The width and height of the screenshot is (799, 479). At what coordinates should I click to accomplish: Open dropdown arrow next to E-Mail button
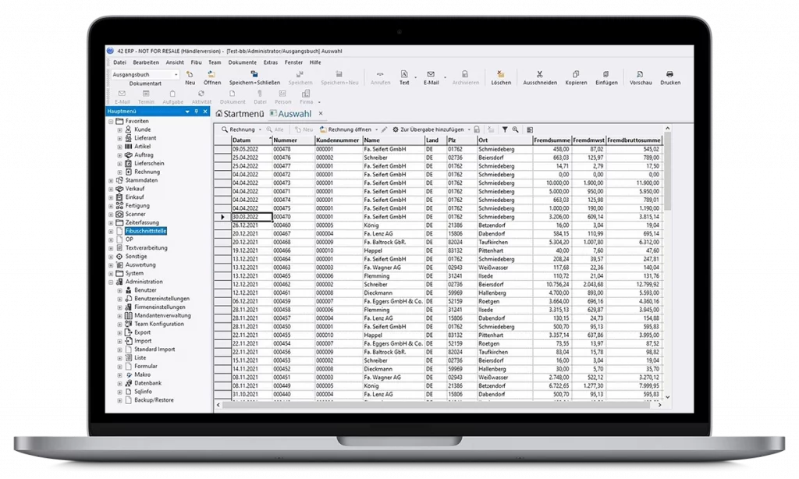coord(446,77)
